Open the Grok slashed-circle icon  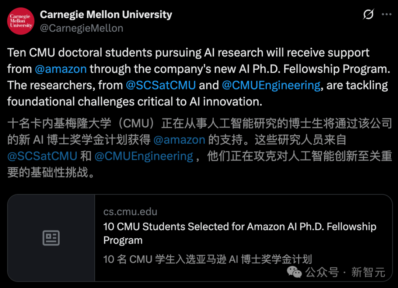[368, 15]
